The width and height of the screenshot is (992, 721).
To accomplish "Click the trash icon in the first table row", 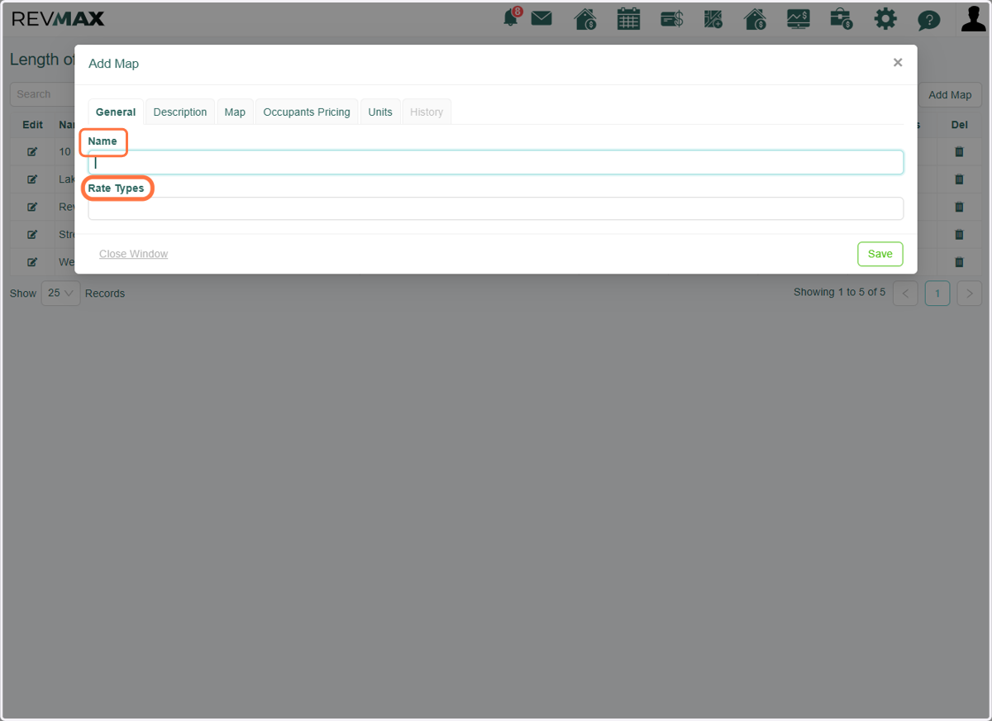I will tap(959, 152).
